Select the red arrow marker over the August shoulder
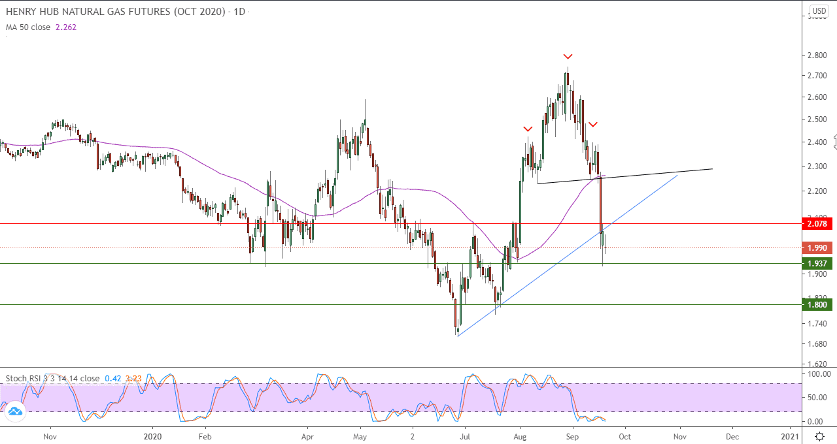This screenshot has height=444, width=837. coord(528,129)
